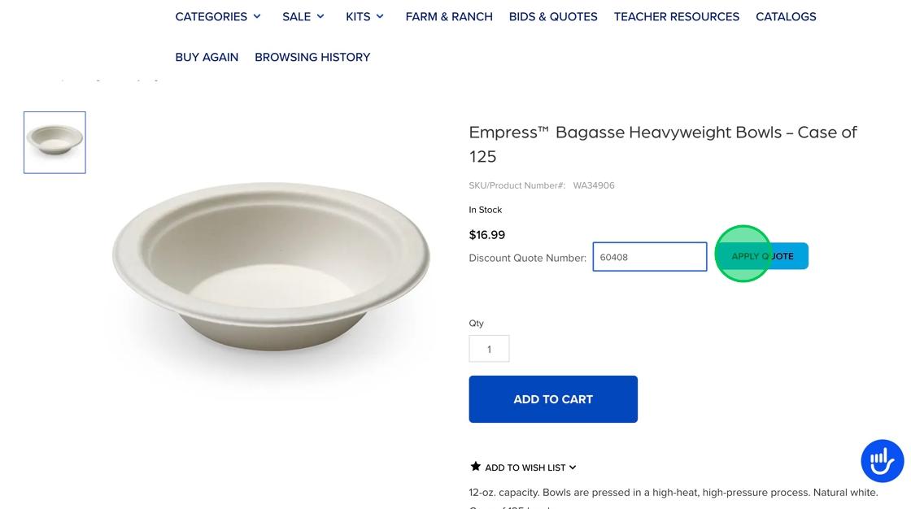Click the Empress Bagasse Bowls product title

pyautogui.click(x=663, y=144)
